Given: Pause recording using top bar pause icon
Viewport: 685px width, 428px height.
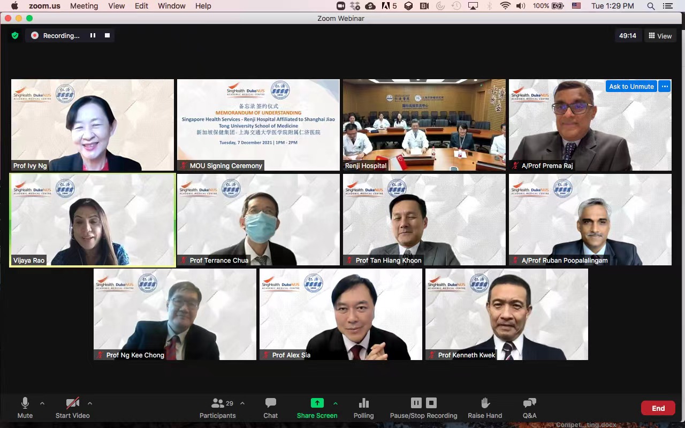Looking at the screenshot, I should pos(93,36).
